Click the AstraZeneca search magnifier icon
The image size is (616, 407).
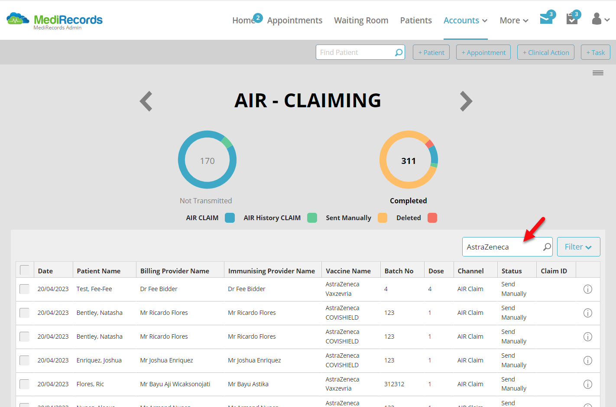coord(547,247)
